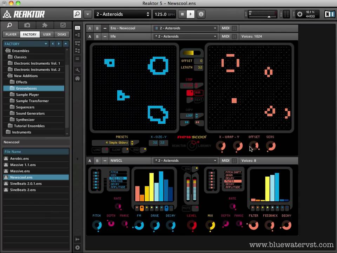Viewport: 337px width, 253px height.
Task: Select FILTER in the right modulation list
Action: tap(233, 181)
